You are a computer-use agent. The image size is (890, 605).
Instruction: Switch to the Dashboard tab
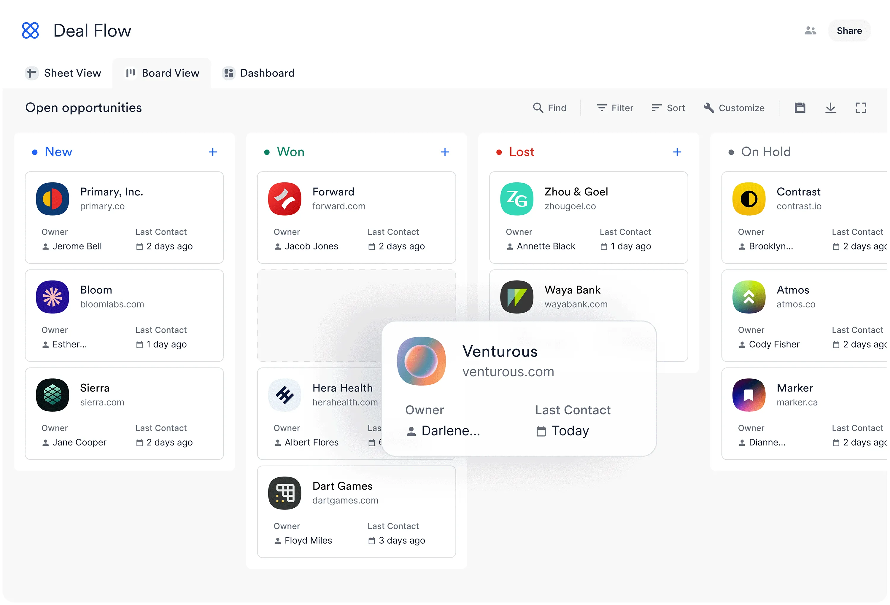point(258,73)
